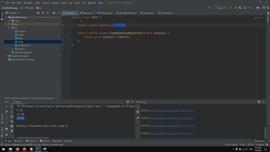Run with Coverage from the top toolbar
The image size is (270, 152).
(240, 8)
